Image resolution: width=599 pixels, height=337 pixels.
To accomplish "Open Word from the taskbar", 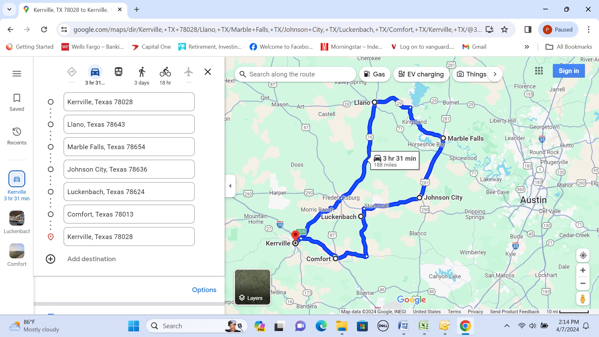I will click(x=403, y=326).
